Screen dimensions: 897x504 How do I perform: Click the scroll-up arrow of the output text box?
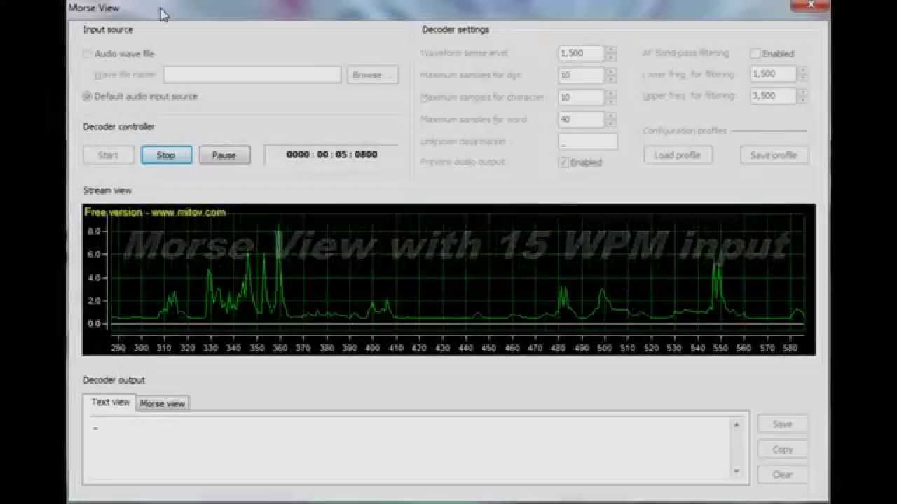point(737,425)
